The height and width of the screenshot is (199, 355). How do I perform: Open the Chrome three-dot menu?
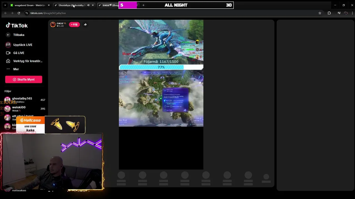[353, 13]
